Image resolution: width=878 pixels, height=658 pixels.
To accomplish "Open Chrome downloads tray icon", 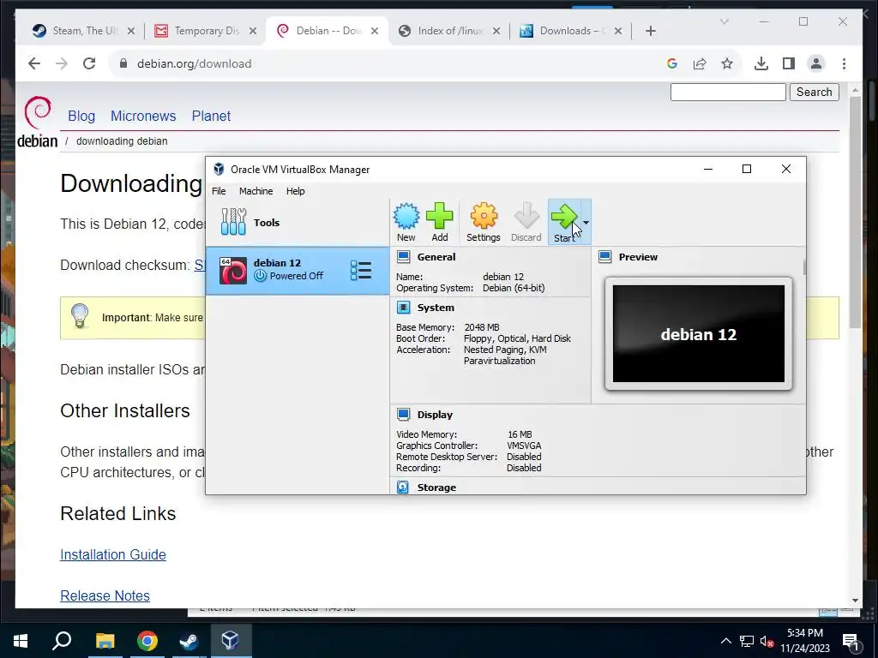I will click(x=761, y=63).
